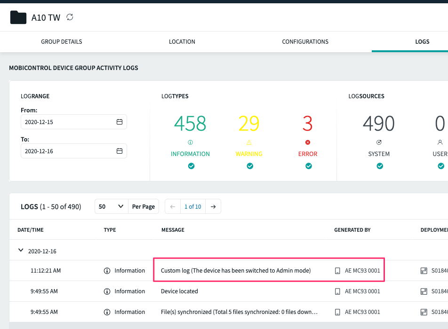Click the refresh icon beside A10 TW
This screenshot has width=448, height=329.
click(x=70, y=17)
